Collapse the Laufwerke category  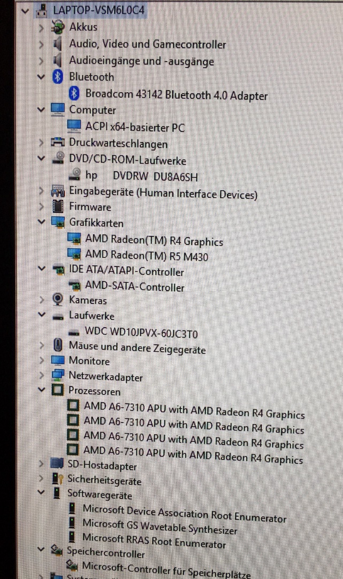41,315
